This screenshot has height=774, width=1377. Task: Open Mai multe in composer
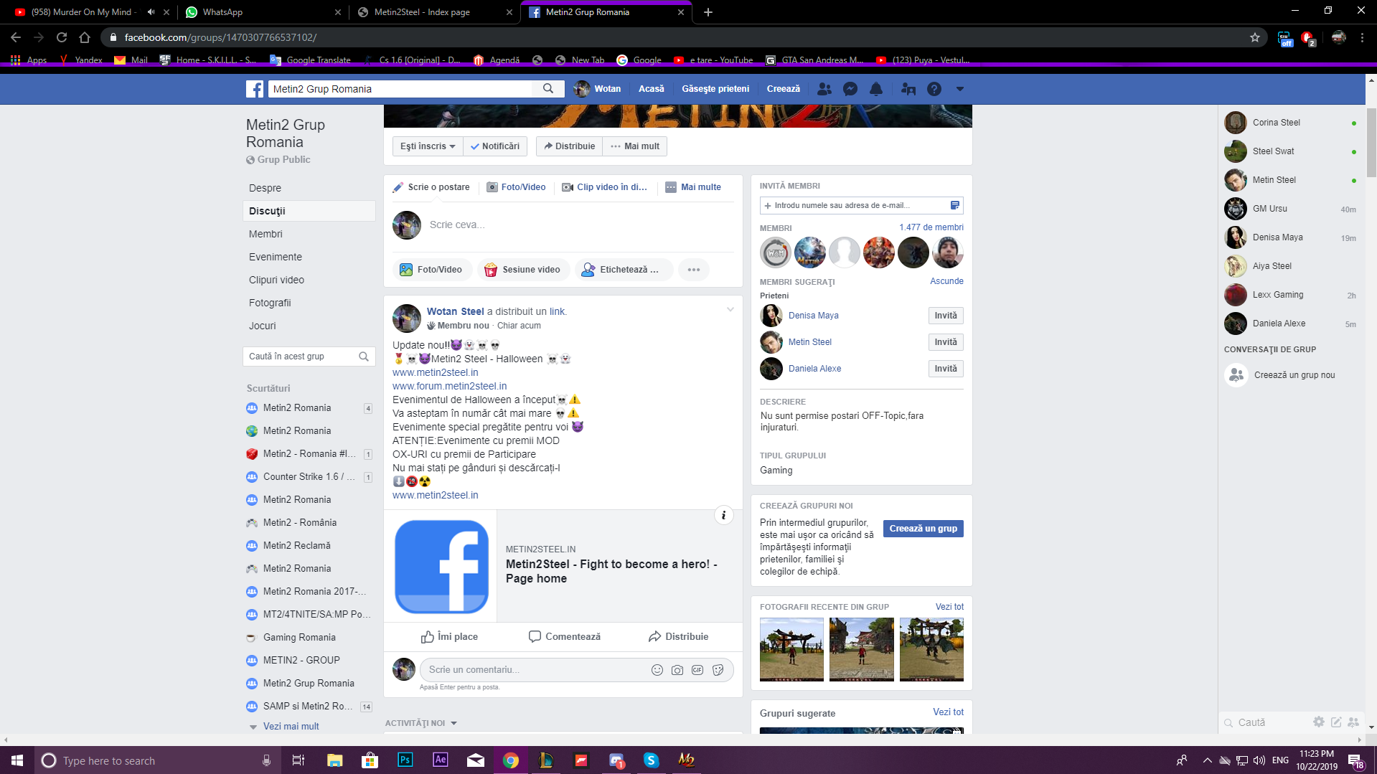(x=693, y=187)
